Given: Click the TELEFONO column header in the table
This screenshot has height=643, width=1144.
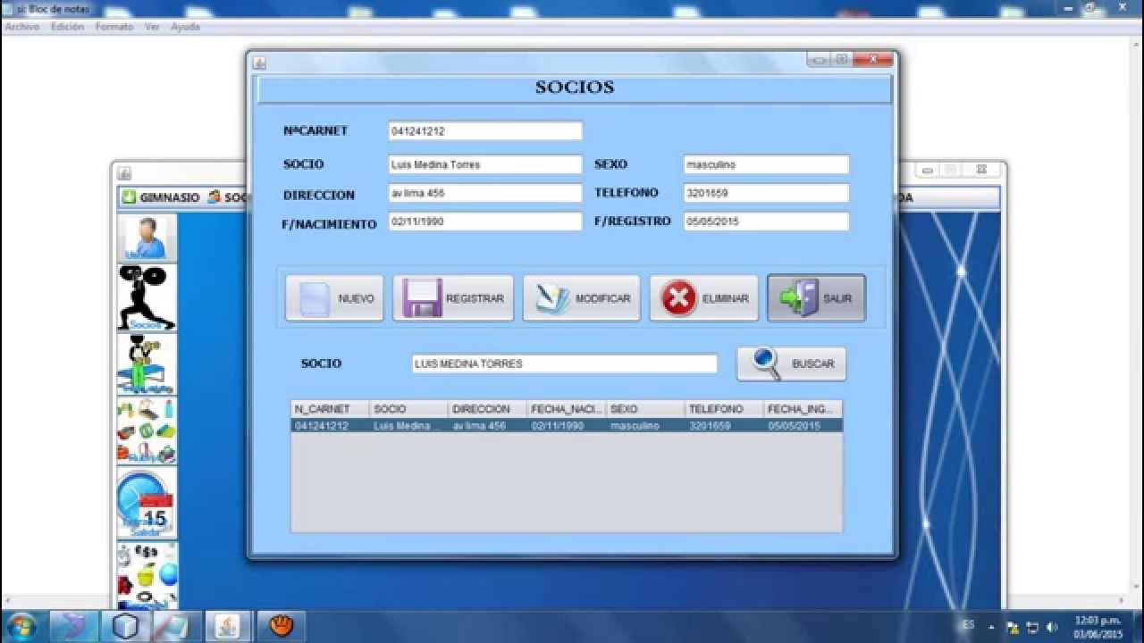Looking at the screenshot, I should point(724,409).
